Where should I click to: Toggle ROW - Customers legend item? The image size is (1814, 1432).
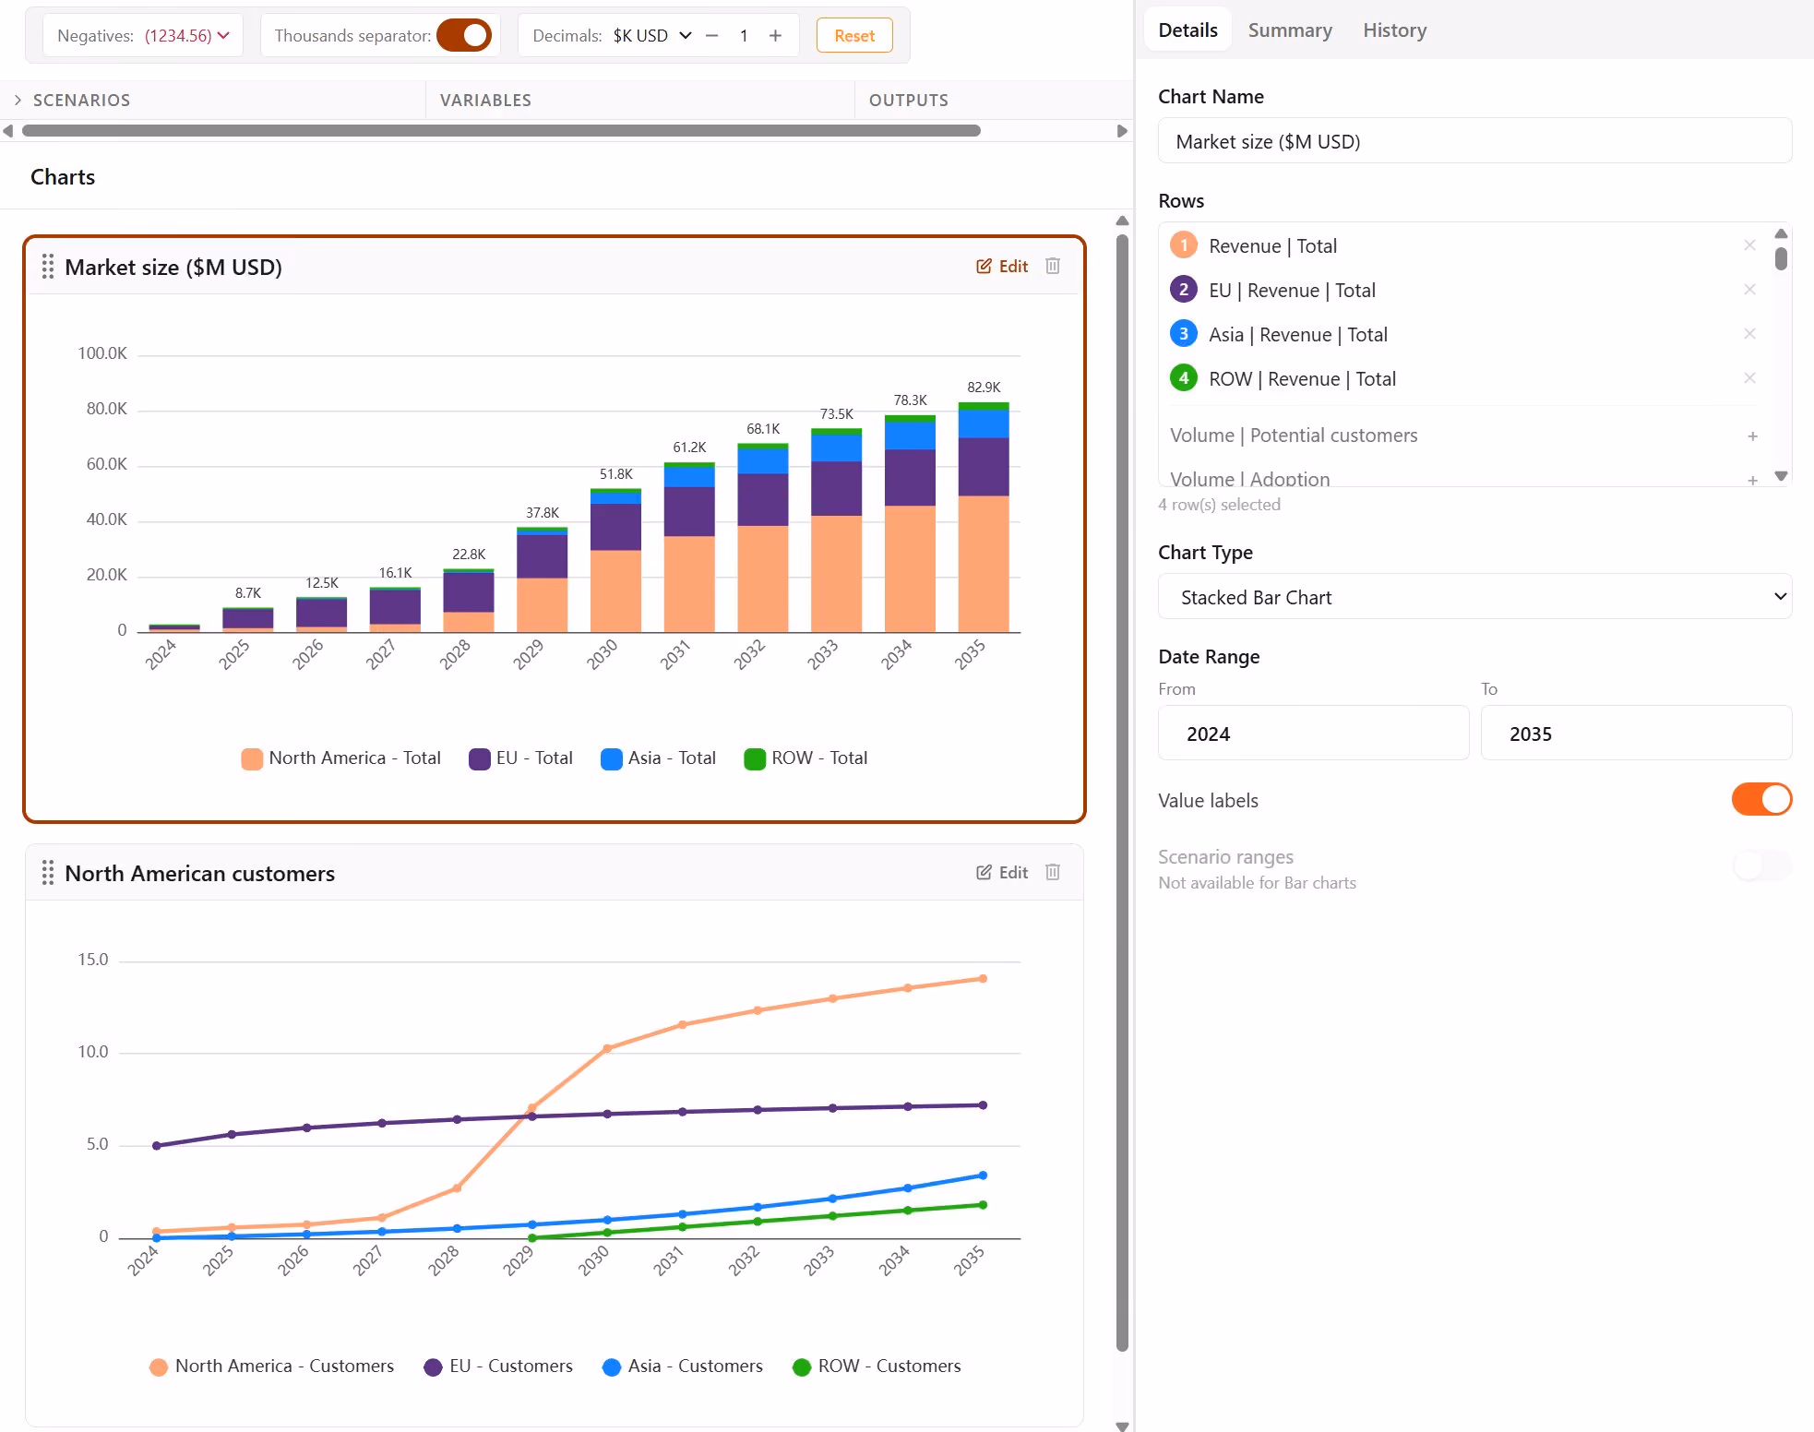tap(877, 1366)
